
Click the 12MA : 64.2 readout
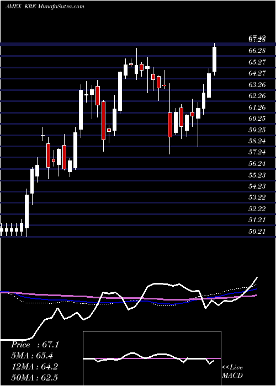(x=34, y=366)
